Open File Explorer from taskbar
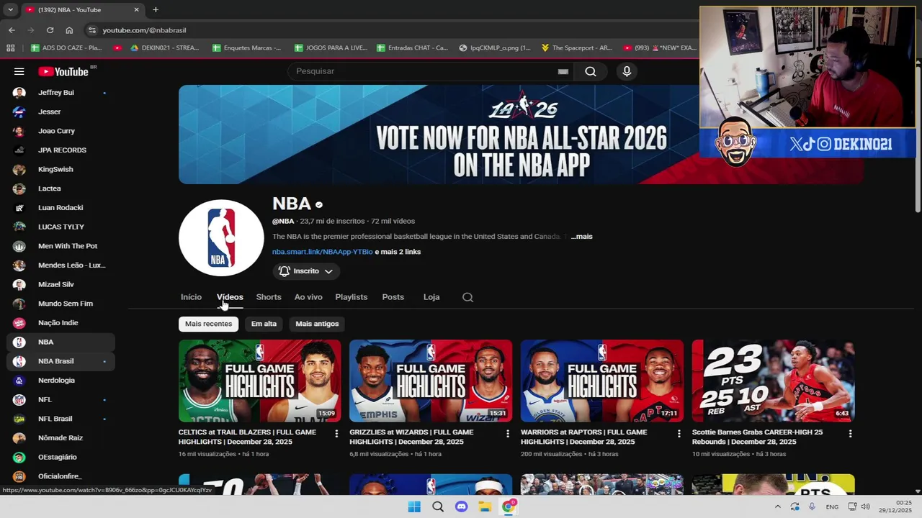 point(485,506)
